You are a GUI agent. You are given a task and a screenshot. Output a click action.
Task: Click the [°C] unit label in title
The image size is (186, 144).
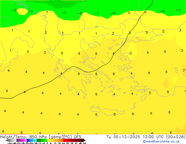pos(68,137)
